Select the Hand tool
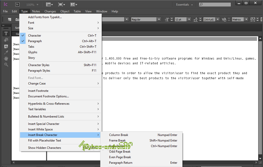This screenshot has width=263, height=167. tap(6, 59)
